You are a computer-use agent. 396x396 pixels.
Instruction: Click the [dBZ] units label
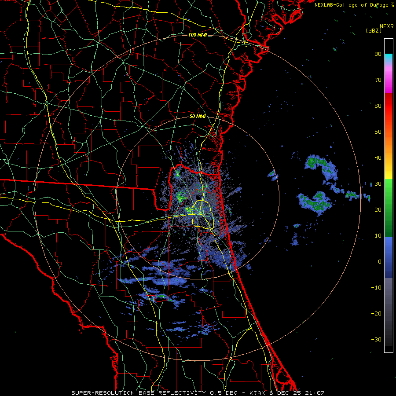click(374, 30)
